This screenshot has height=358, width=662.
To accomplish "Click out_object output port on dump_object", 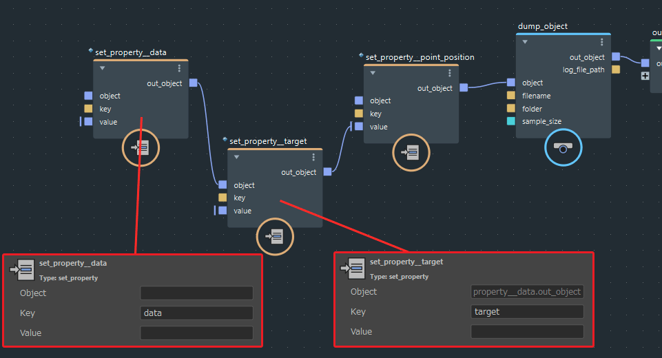I will 616,57.
